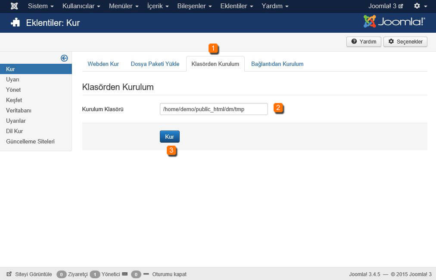Open the Bileşenler dropdown menu

click(195, 6)
